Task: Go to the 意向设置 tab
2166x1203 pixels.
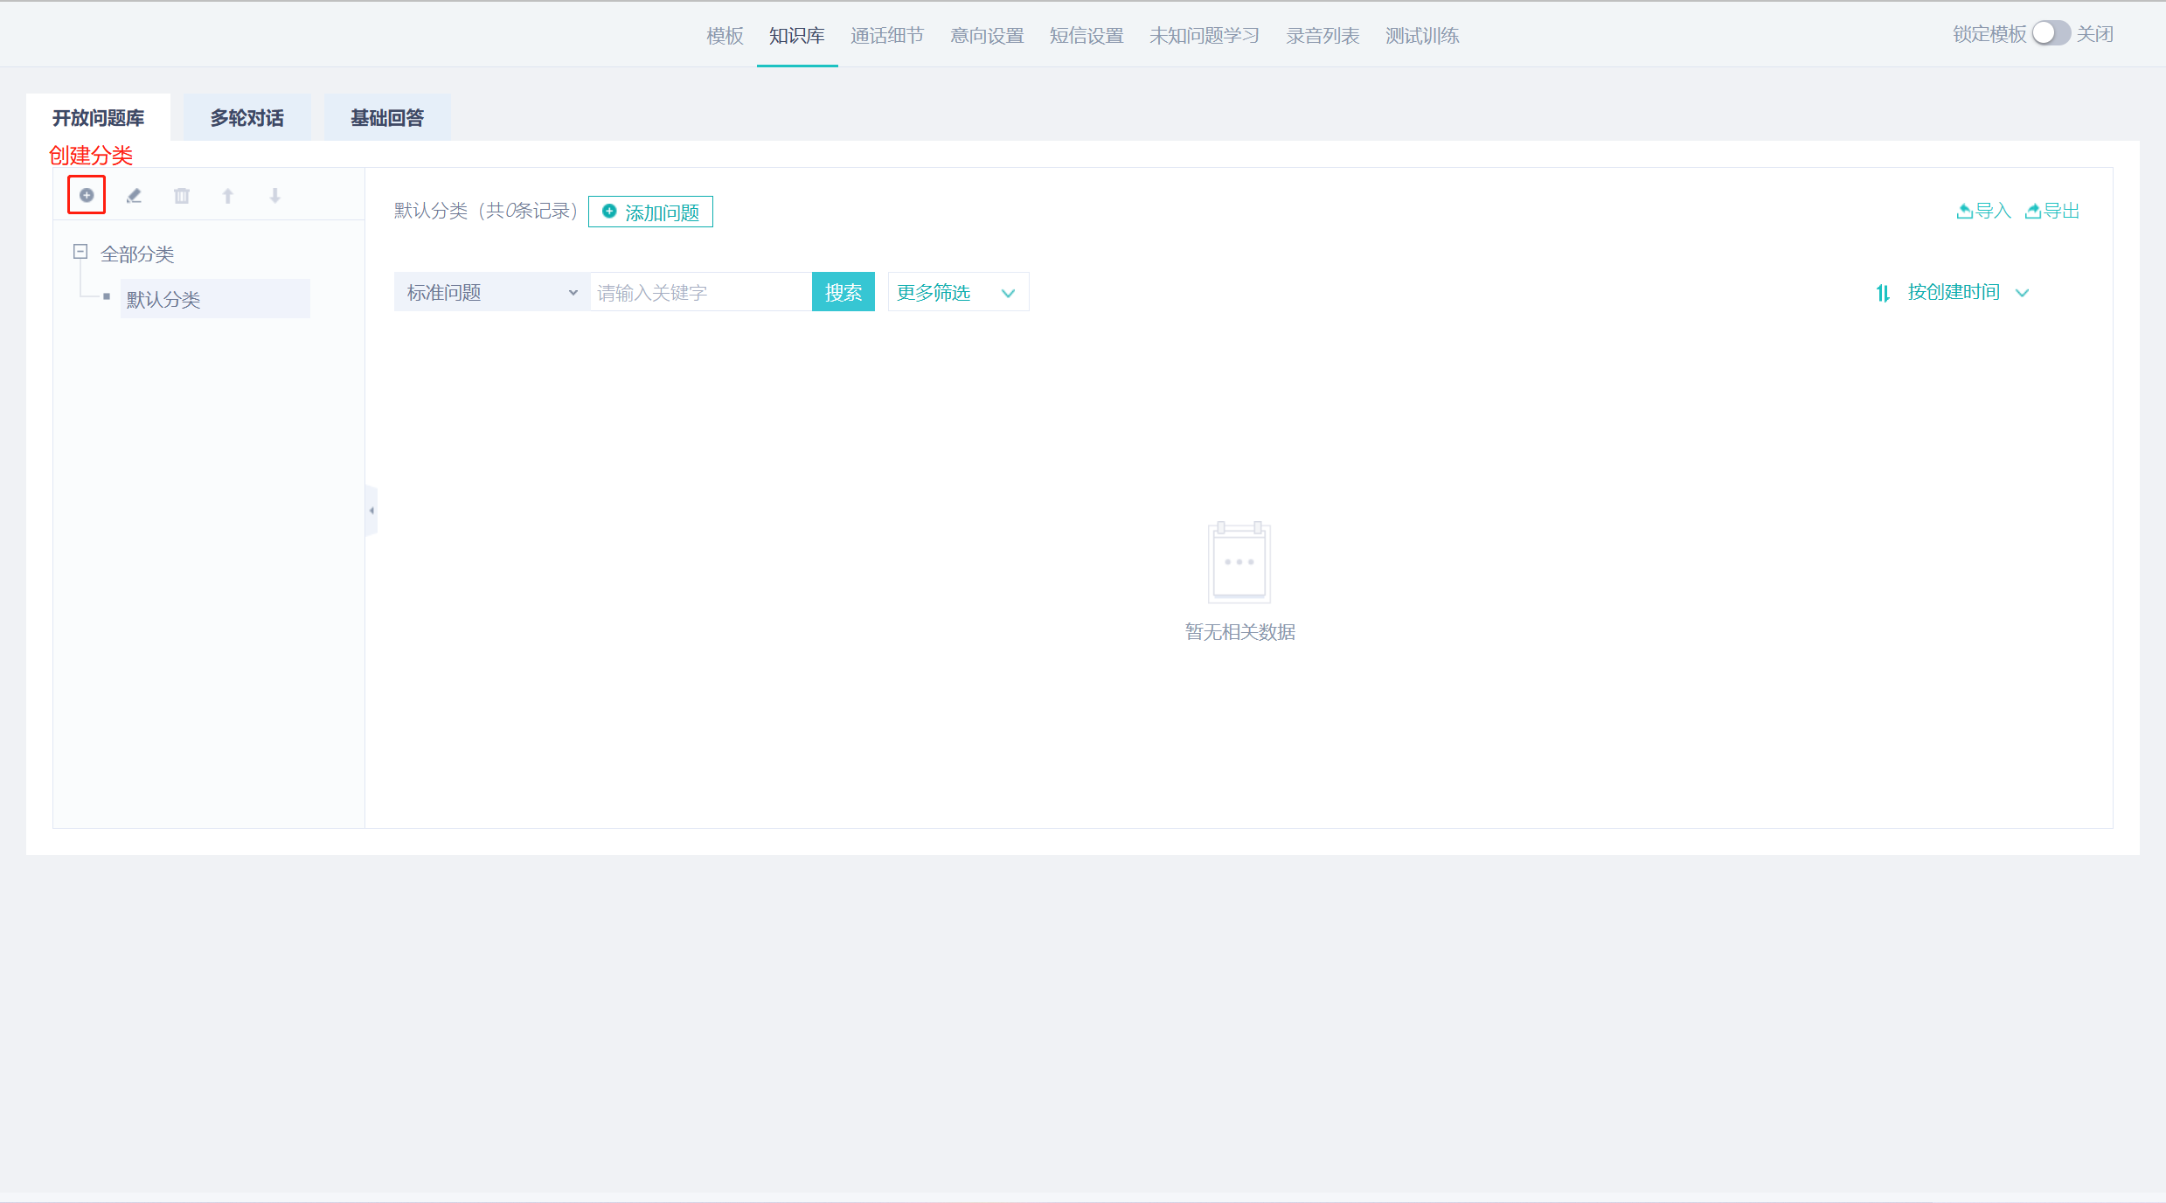Action: point(987,35)
